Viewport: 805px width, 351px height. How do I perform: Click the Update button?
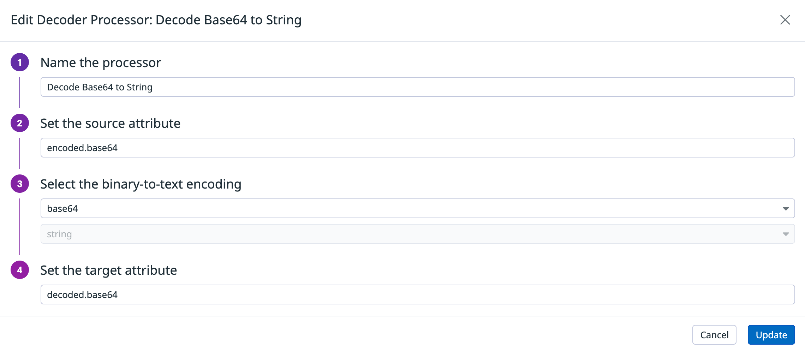click(x=771, y=335)
